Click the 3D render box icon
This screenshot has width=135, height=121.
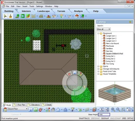click(95, 110)
